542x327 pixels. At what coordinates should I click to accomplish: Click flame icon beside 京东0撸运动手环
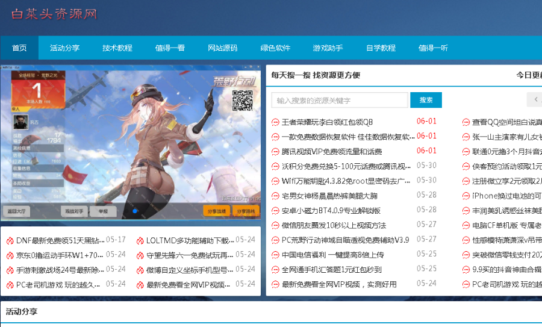click(10, 255)
